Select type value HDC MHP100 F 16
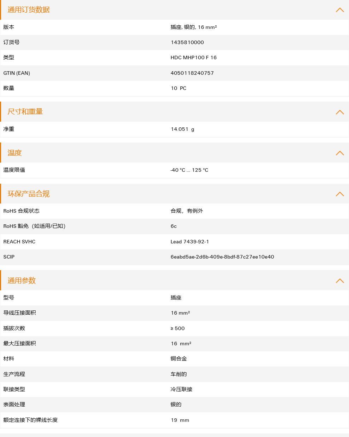Screen dimensions: 349x437 pos(194,57)
